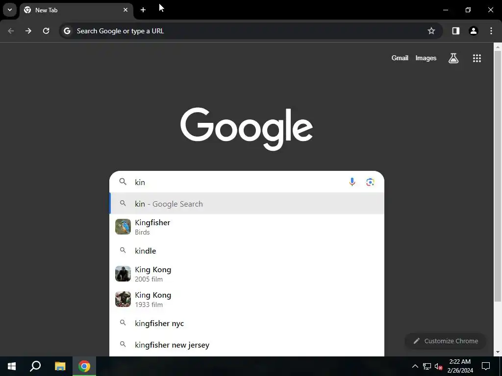
Task: Choose Kingfisher Birds suggestion
Action: [x=247, y=227]
